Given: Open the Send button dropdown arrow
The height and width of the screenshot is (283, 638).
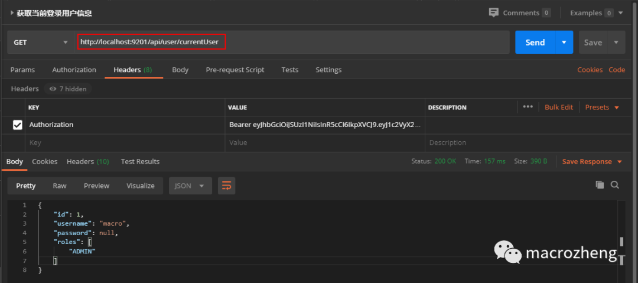Looking at the screenshot, I should click(564, 43).
